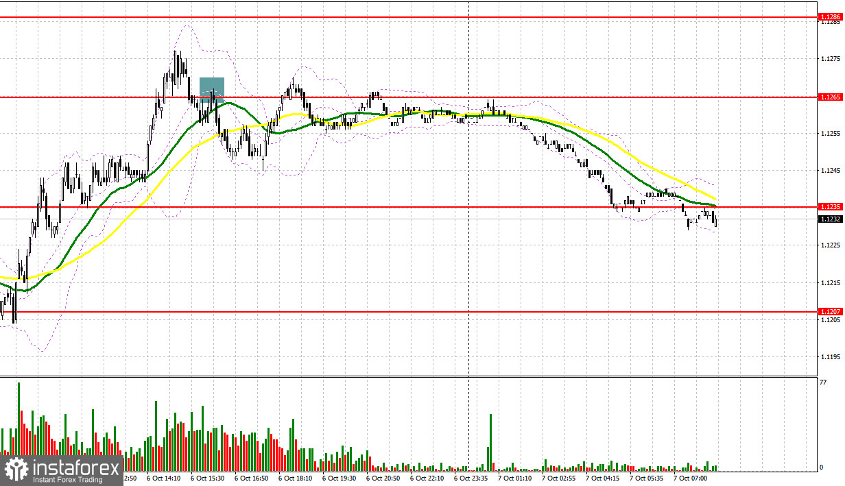
Task: Click the 1.1255 price axis value
Action: point(829,133)
